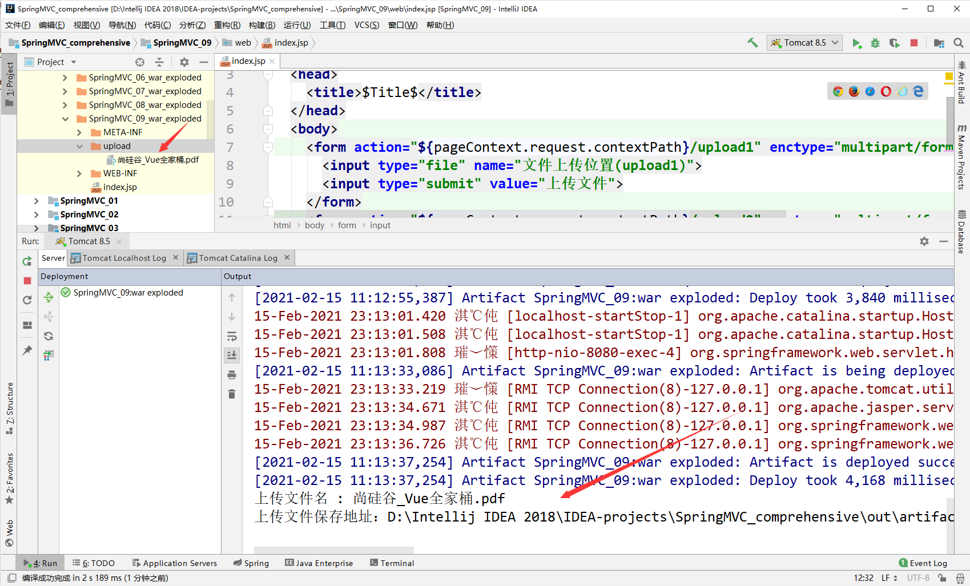Collapse the upload folder
The width and height of the screenshot is (970, 586).
coord(79,146)
